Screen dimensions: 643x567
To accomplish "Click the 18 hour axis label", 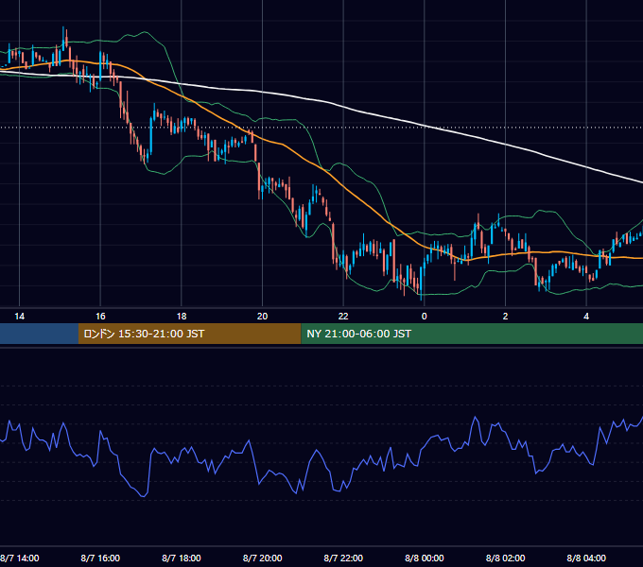I will pyautogui.click(x=182, y=317).
